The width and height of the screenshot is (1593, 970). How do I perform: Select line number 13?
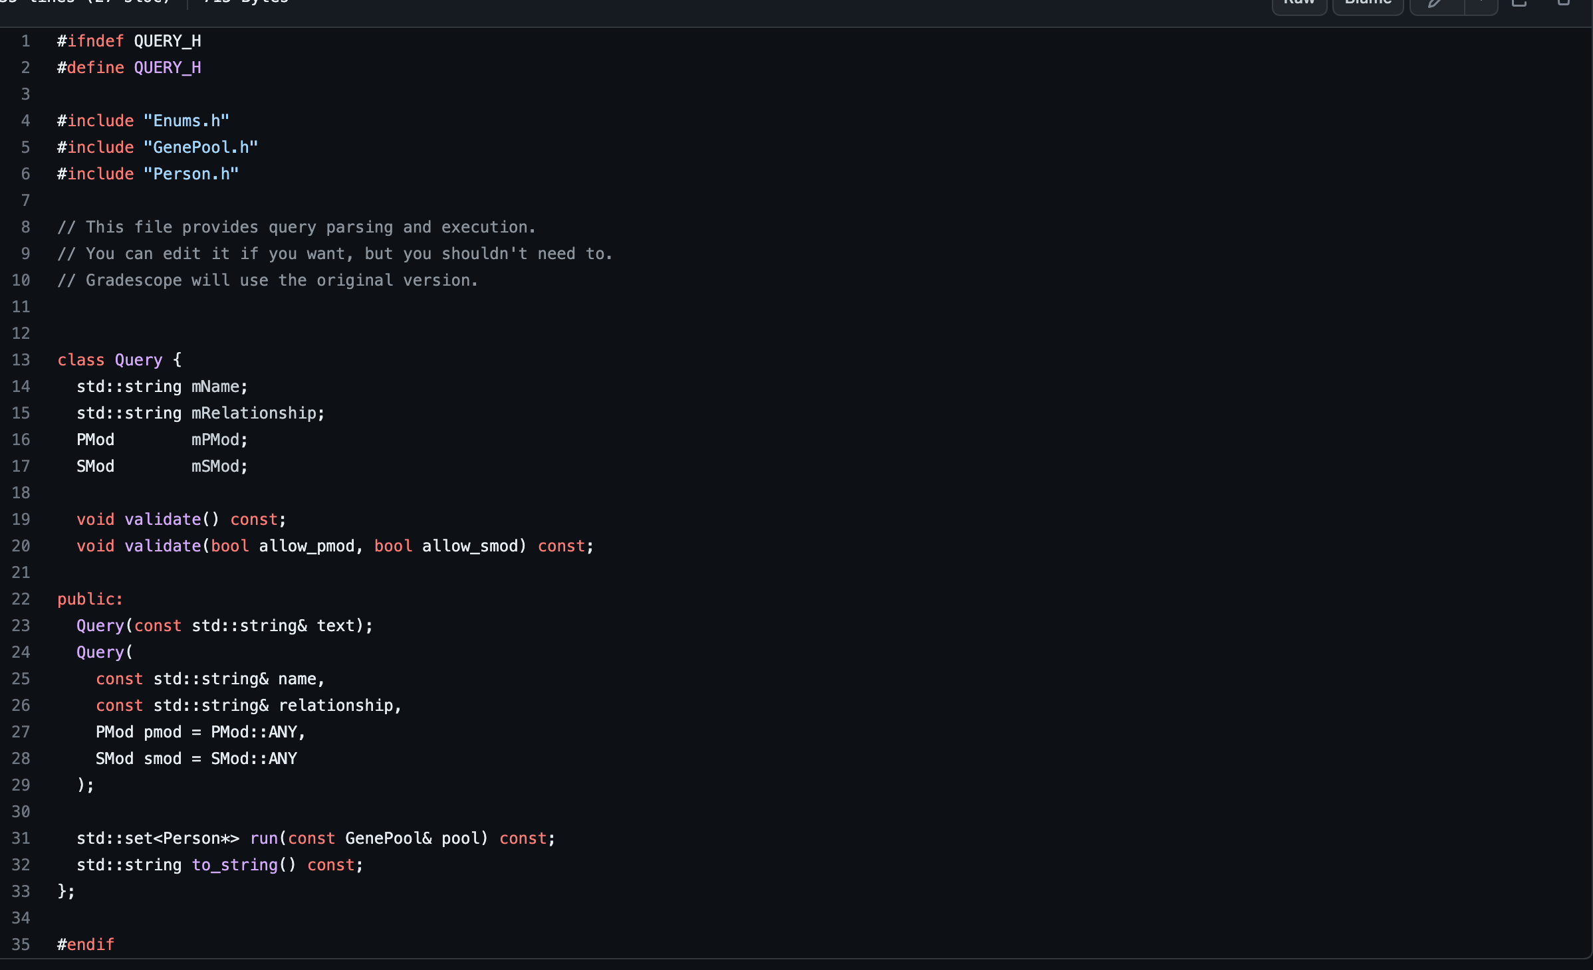(21, 360)
